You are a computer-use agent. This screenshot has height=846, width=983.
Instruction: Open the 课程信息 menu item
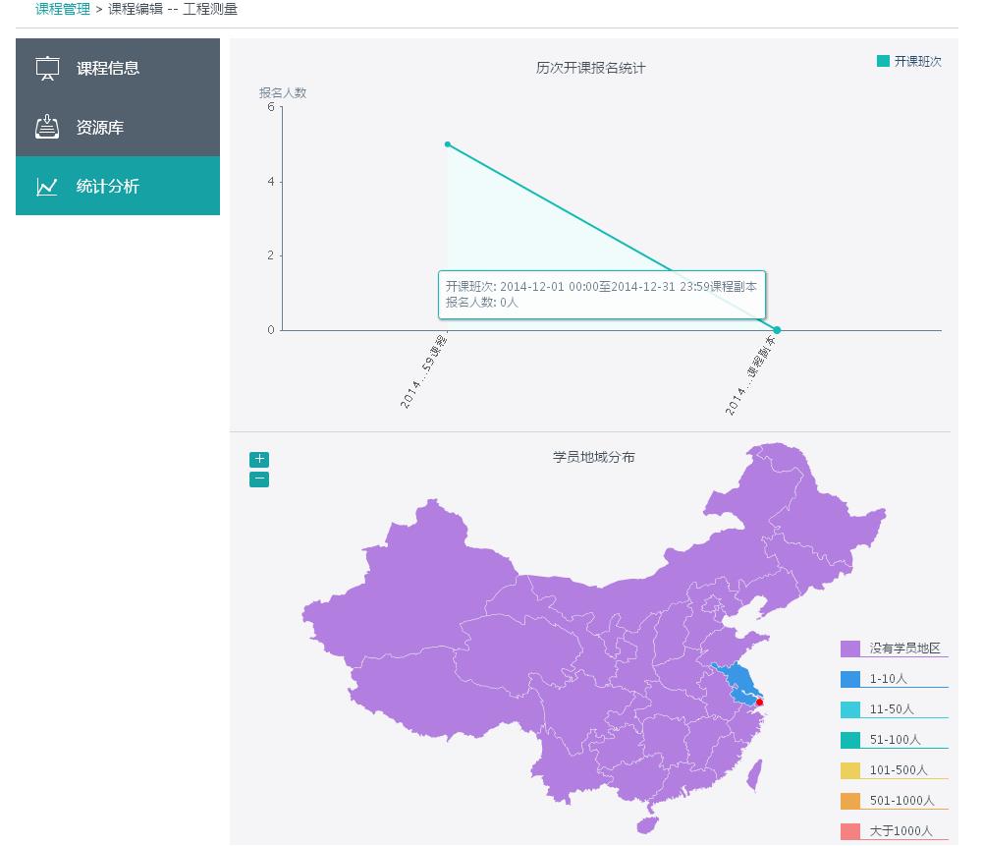click(x=108, y=68)
